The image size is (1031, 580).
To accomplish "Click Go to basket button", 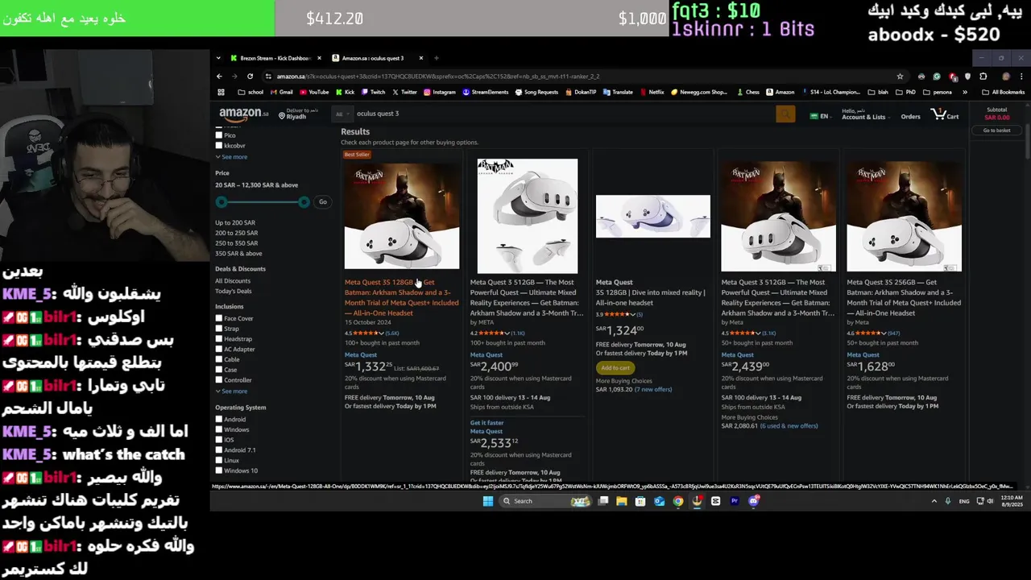I will 996,130.
